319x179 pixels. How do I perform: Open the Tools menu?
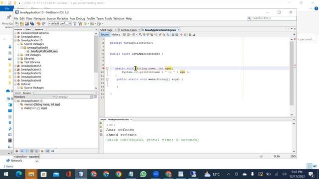[x=108, y=18]
